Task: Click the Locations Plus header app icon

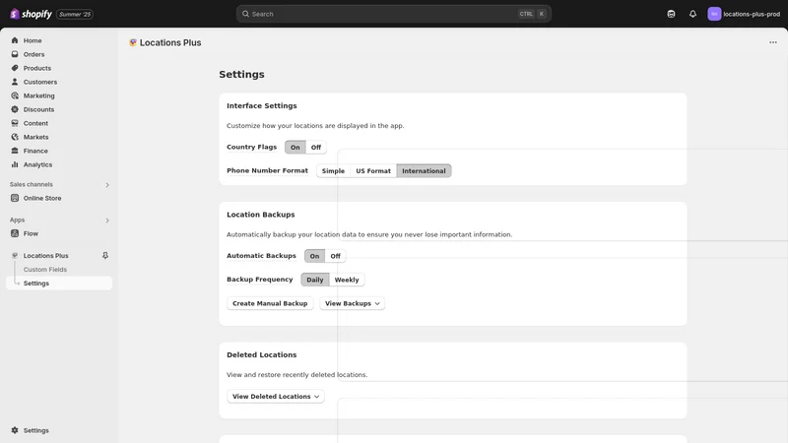Action: point(133,42)
